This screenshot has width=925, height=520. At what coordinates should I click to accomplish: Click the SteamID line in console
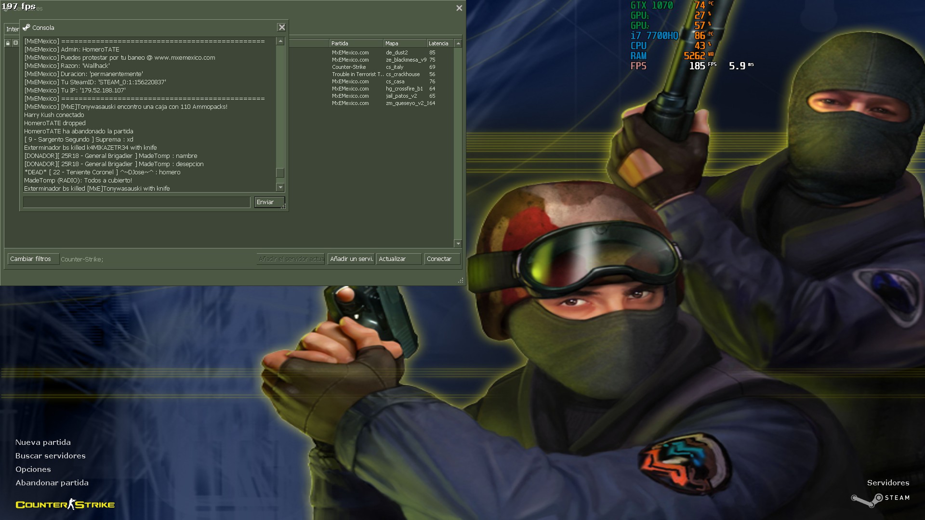point(95,82)
